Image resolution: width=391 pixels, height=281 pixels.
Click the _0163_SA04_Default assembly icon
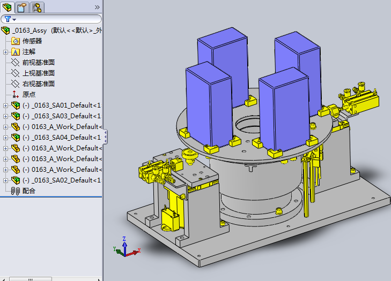16,138
